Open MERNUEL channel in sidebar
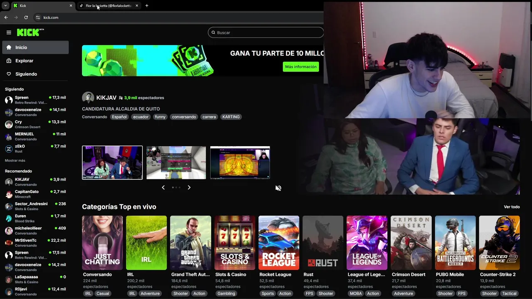532x299 pixels. (x=35, y=137)
